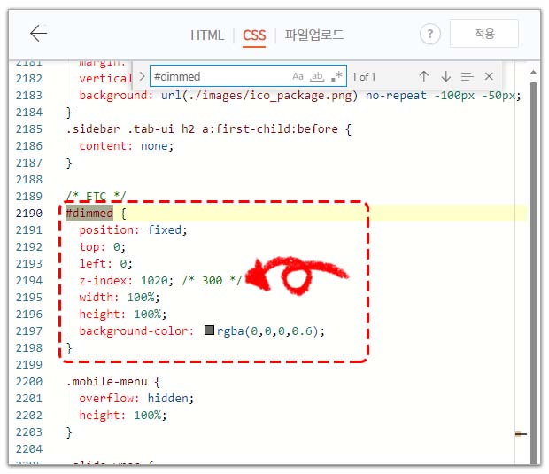Click the scrollbar up arrow

pyautogui.click(x=533, y=73)
